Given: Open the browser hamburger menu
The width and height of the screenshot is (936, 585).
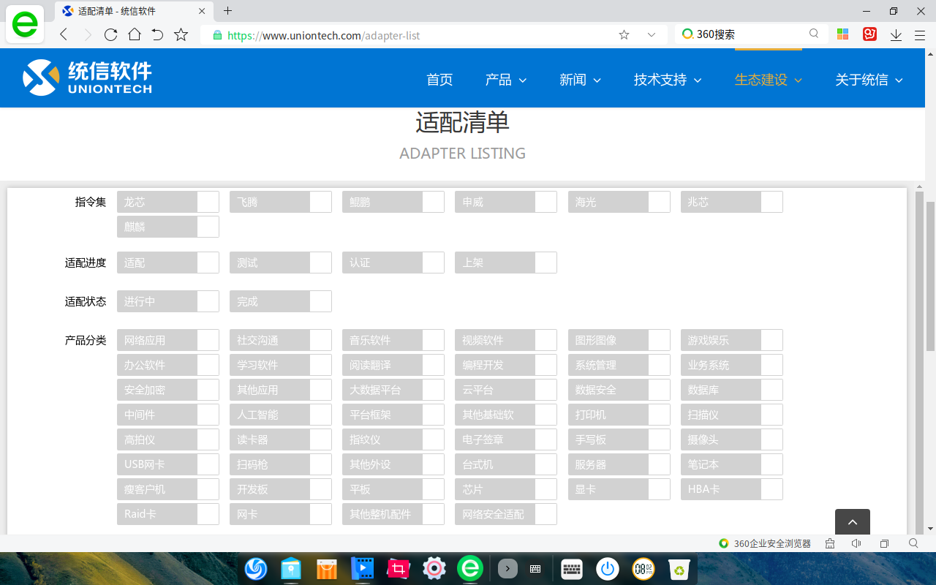Looking at the screenshot, I should tap(920, 34).
